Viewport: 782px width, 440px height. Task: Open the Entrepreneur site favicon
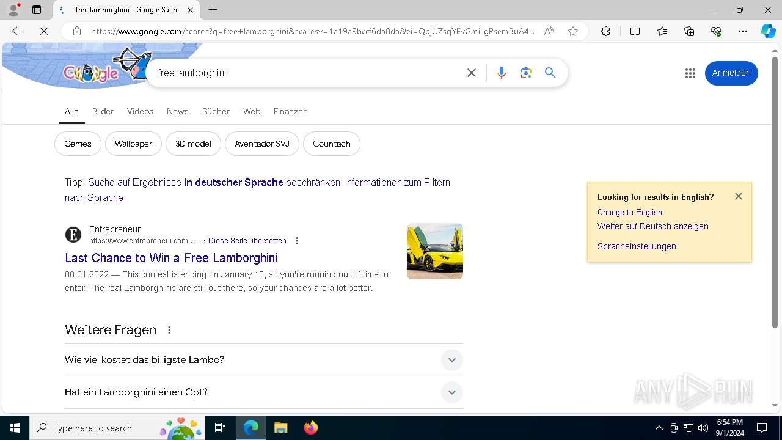coord(73,235)
